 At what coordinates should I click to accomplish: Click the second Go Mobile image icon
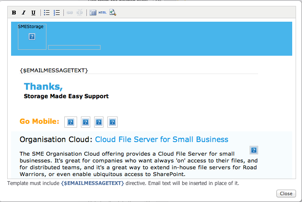pyautogui.click(x=85, y=122)
